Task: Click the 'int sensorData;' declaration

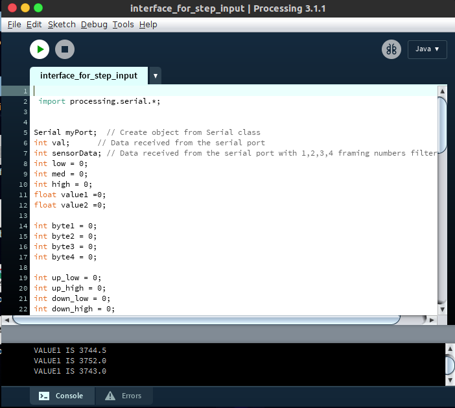Action: pyautogui.click(x=67, y=153)
